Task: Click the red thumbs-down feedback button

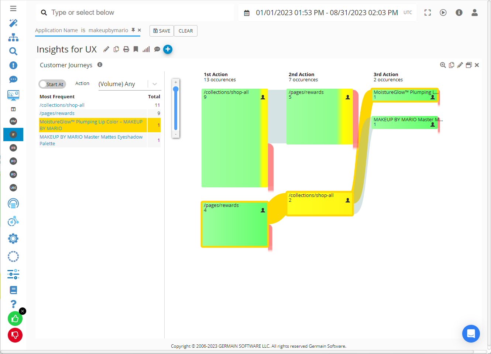Action: (15, 335)
